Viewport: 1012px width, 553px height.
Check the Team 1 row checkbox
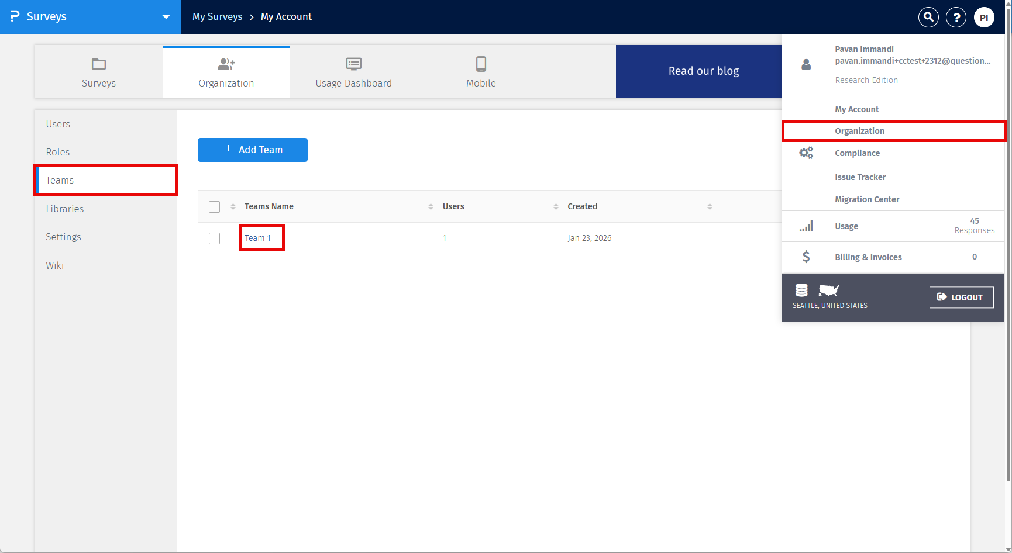[x=214, y=238]
